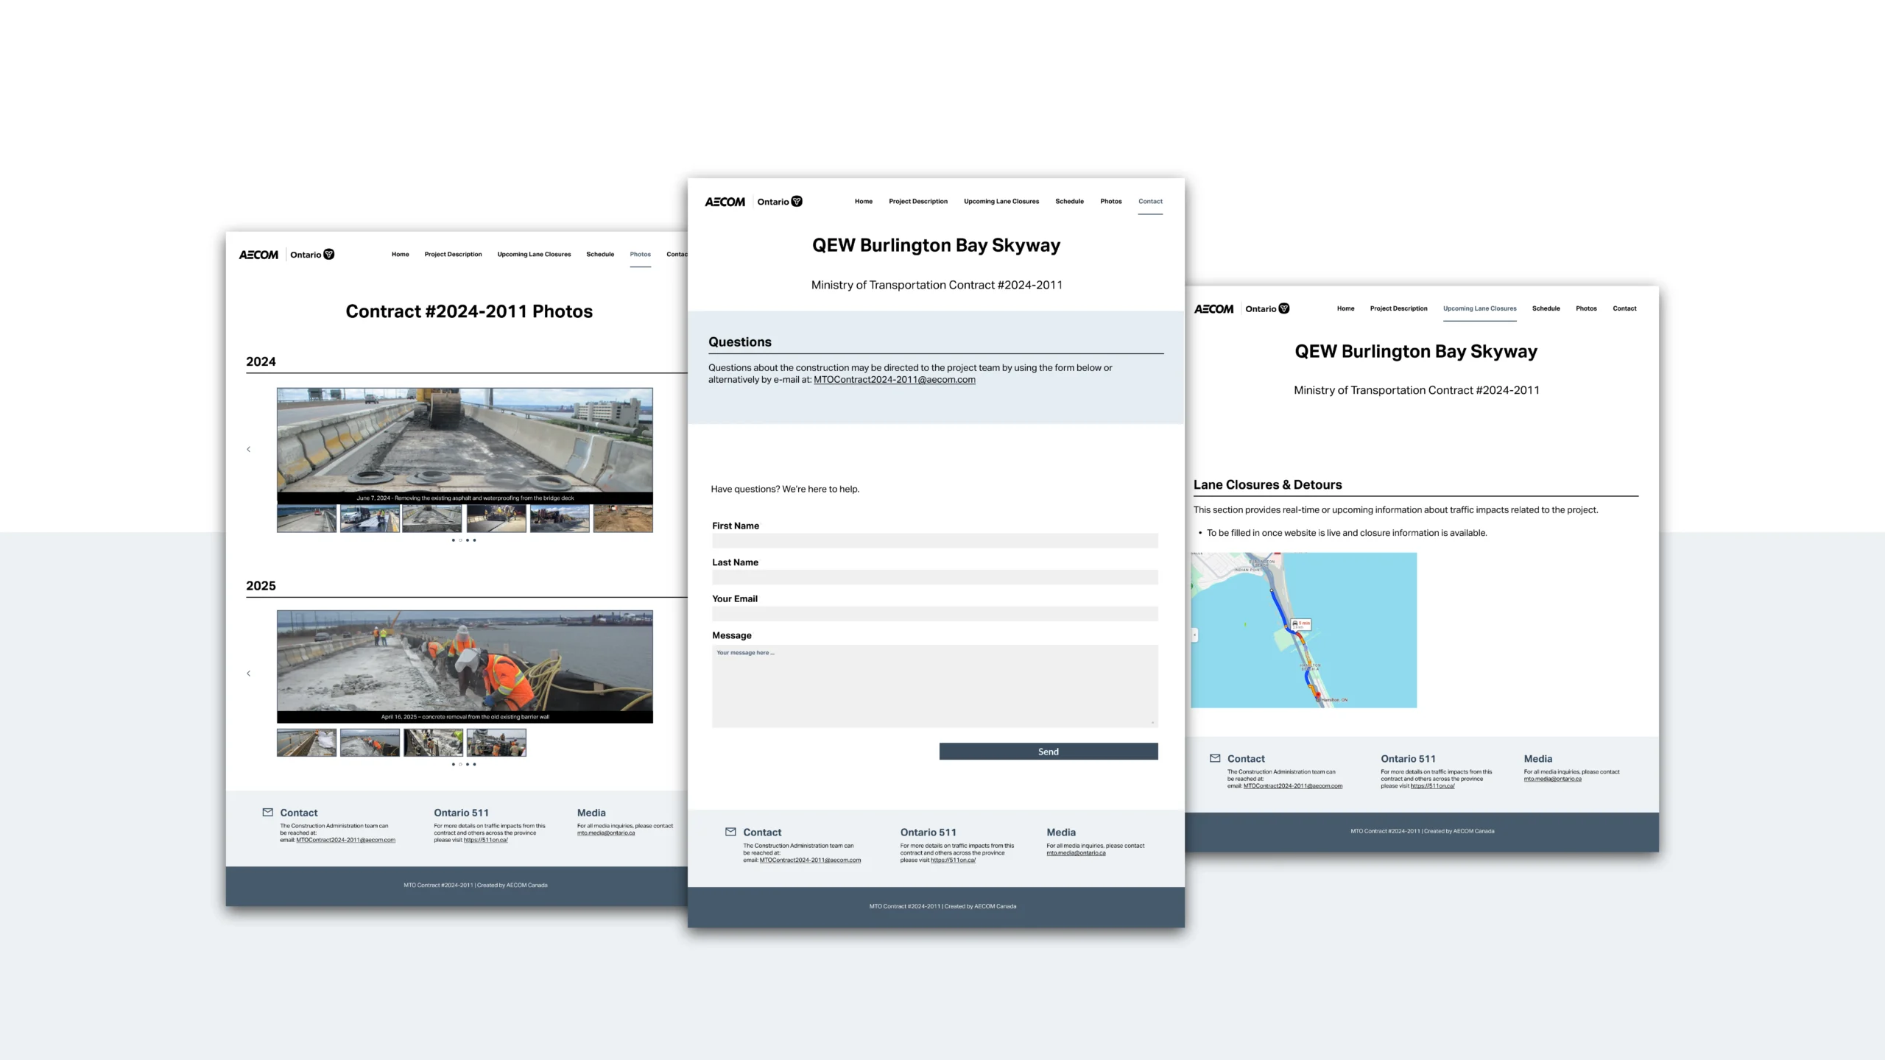This screenshot has height=1060, width=1885.
Task: Click the AECOM logo on the Lane Closures page
Action: coord(1213,309)
